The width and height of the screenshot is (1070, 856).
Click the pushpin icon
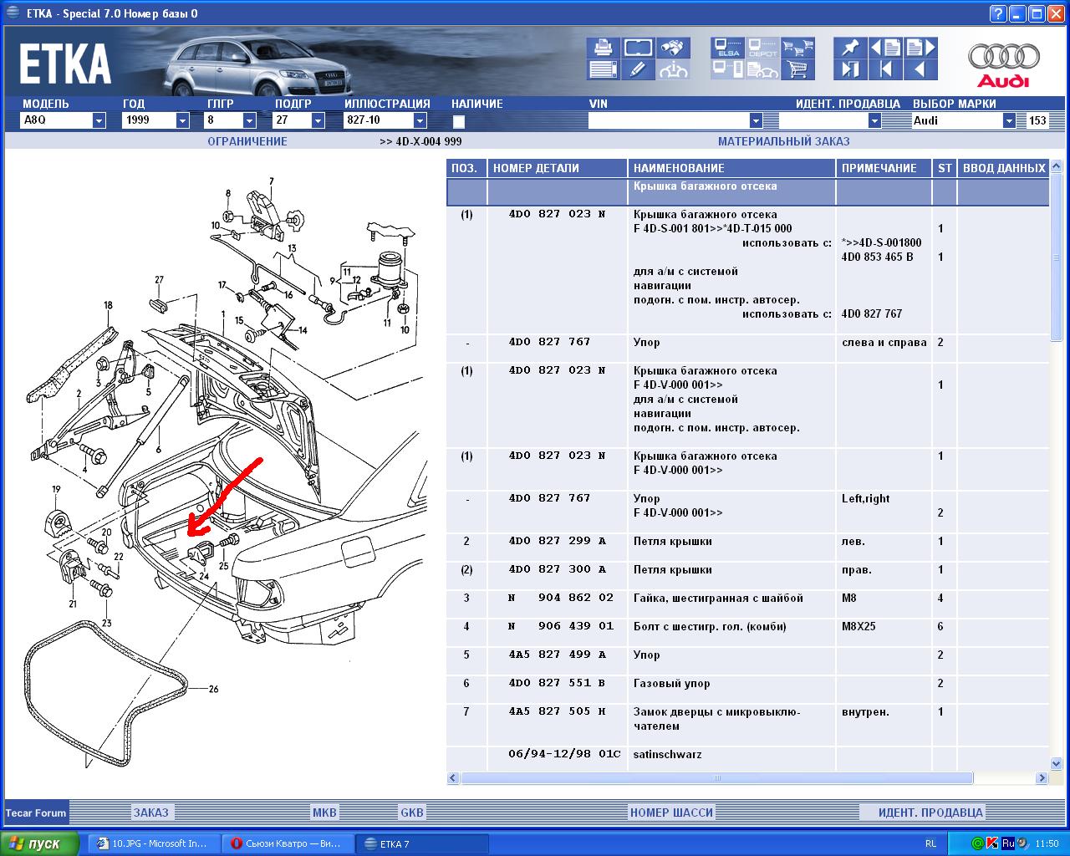coord(850,48)
